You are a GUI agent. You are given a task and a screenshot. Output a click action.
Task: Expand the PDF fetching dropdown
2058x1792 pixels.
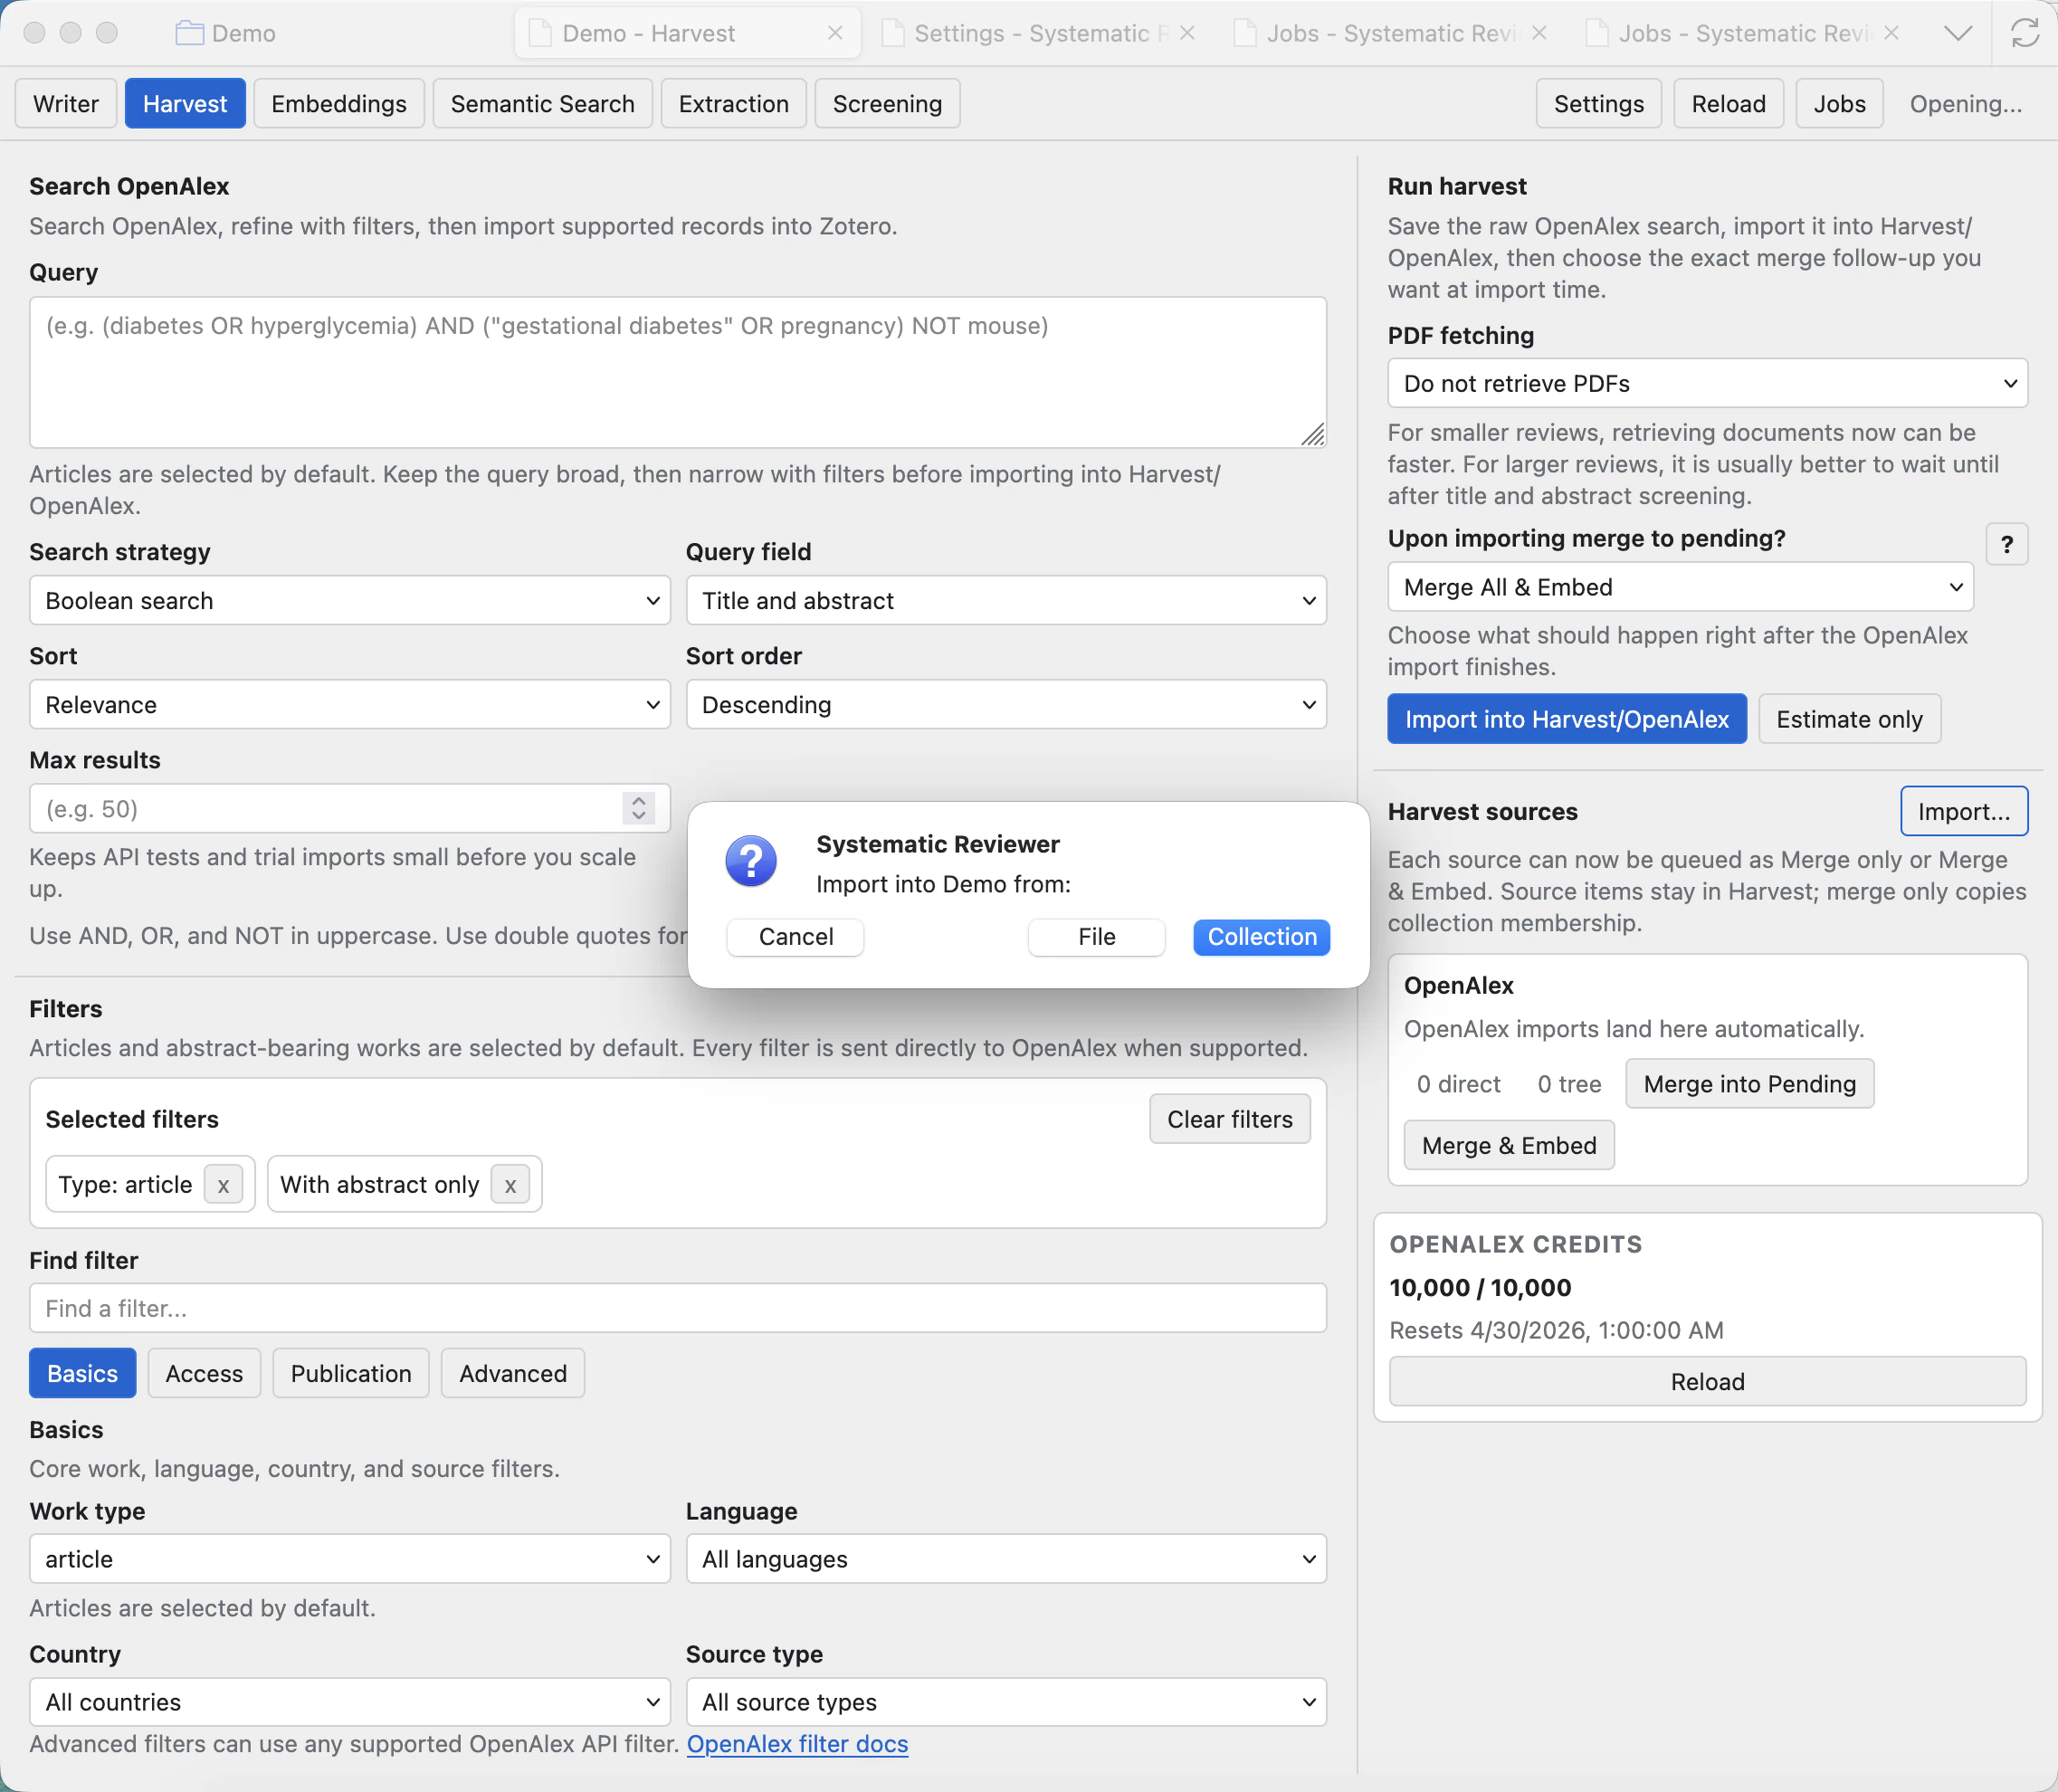coord(1707,384)
